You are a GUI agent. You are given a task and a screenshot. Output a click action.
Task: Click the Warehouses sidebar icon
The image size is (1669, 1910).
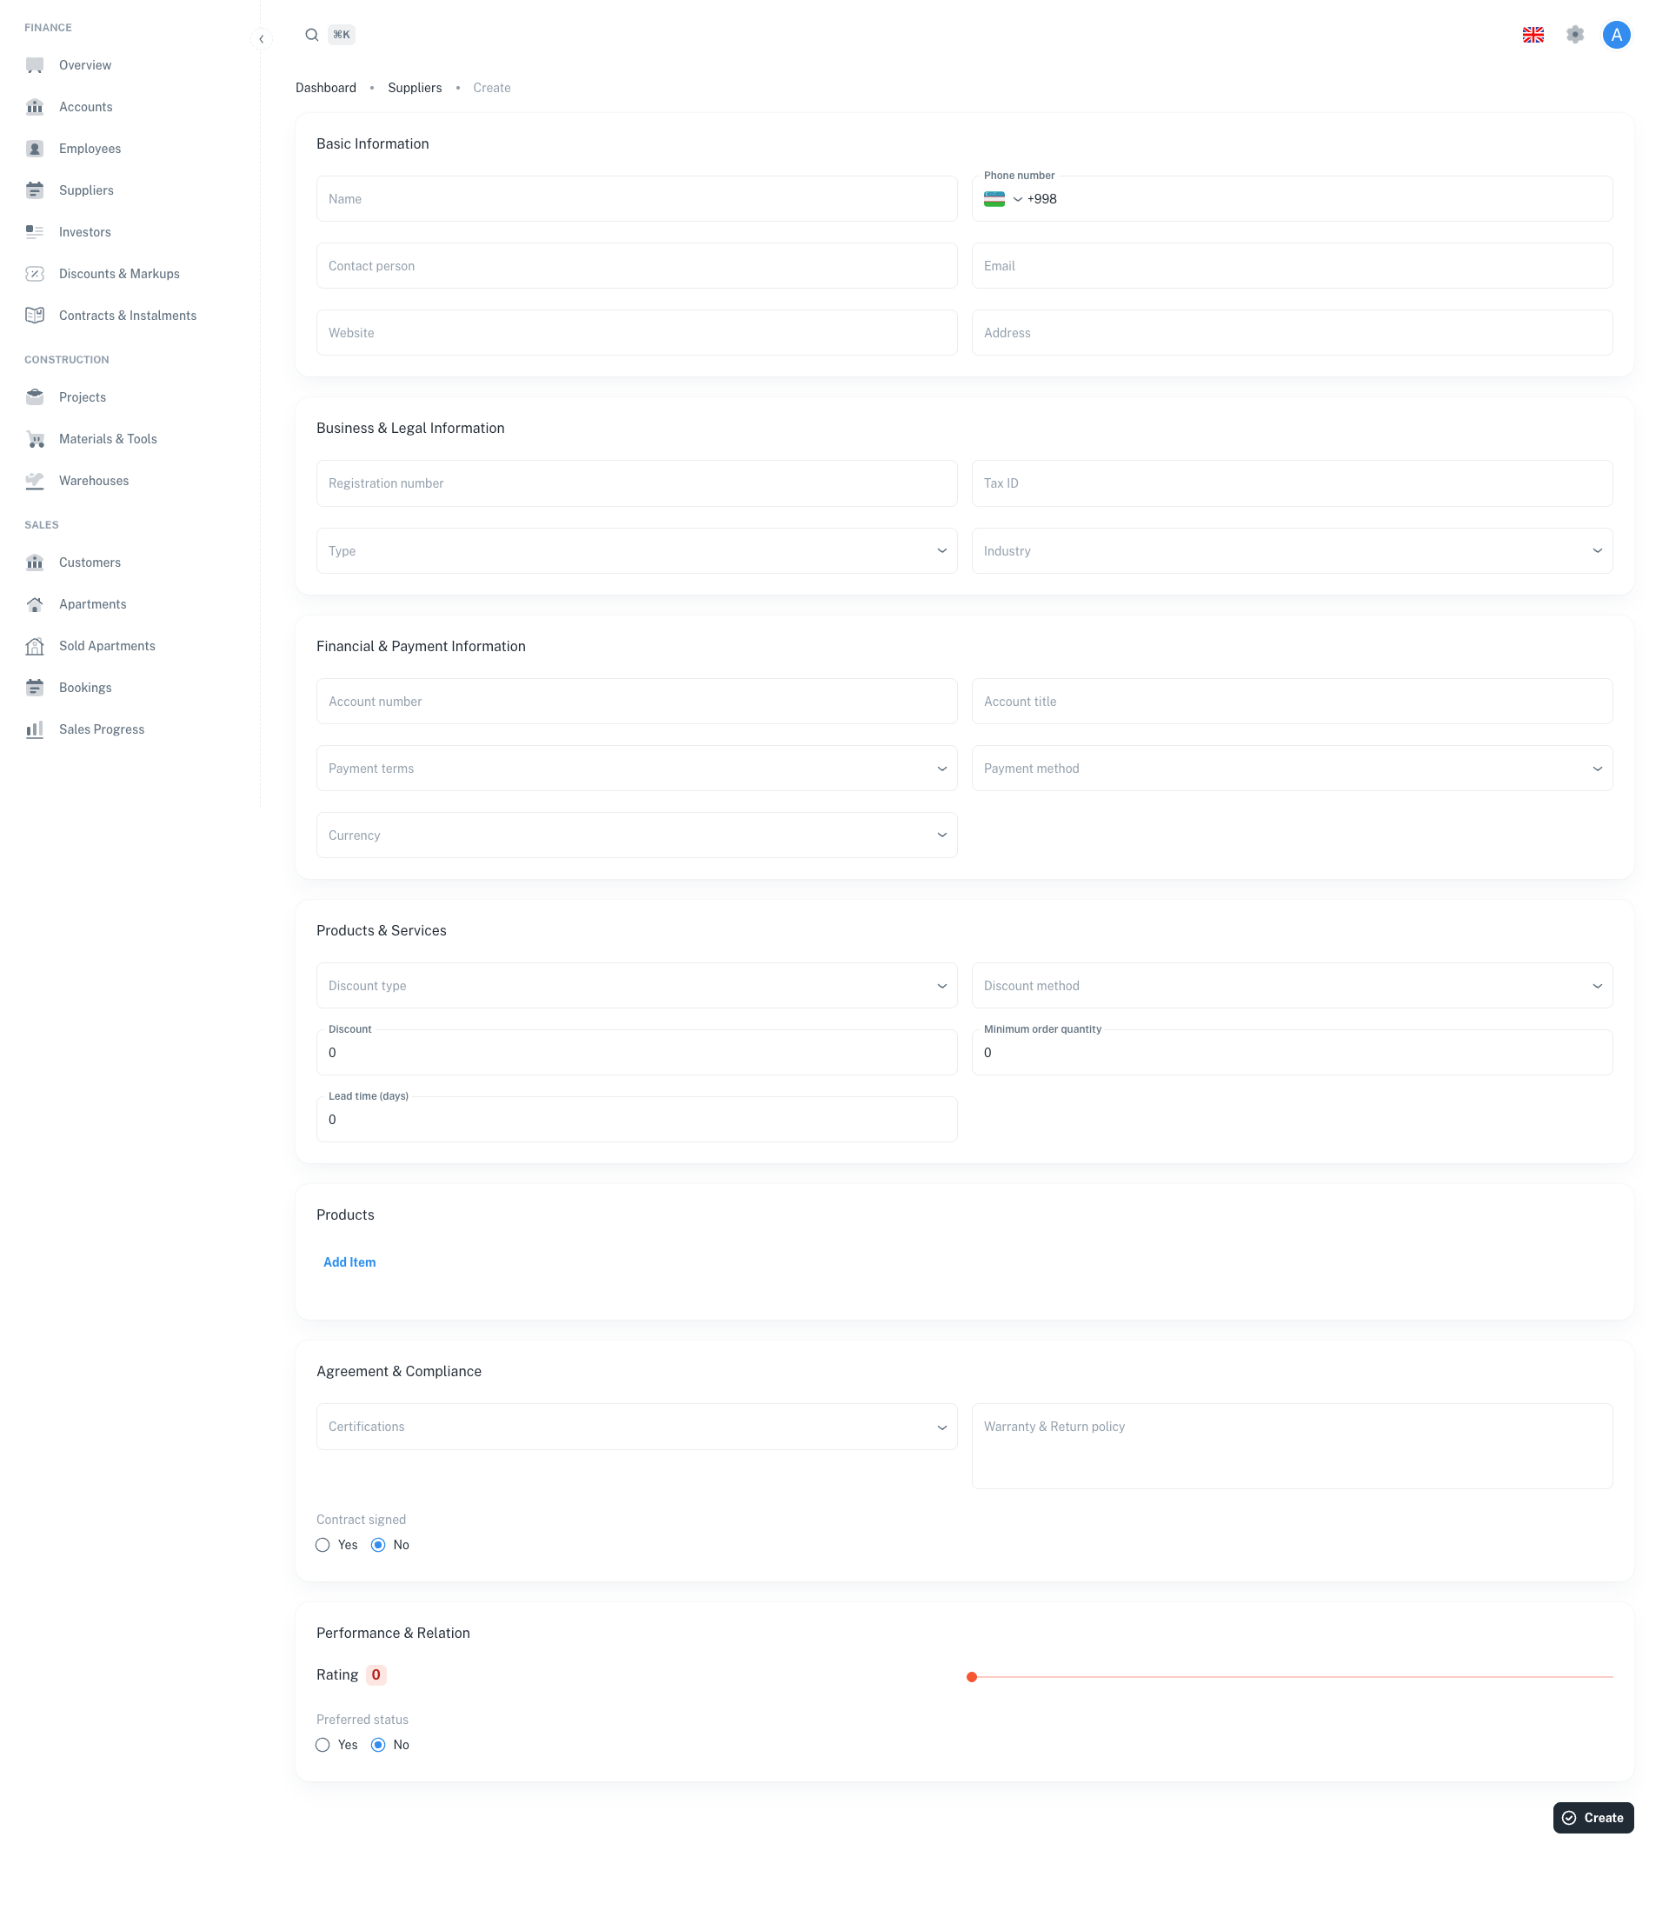click(36, 481)
